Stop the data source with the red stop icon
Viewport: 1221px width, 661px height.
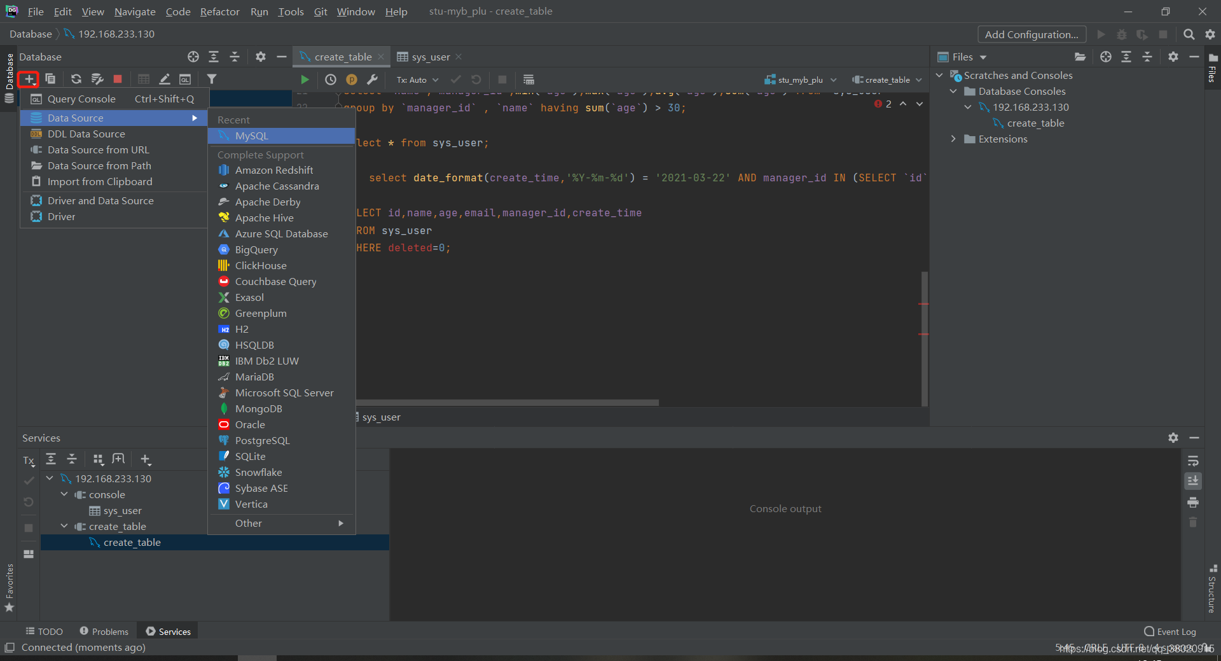pyautogui.click(x=118, y=79)
